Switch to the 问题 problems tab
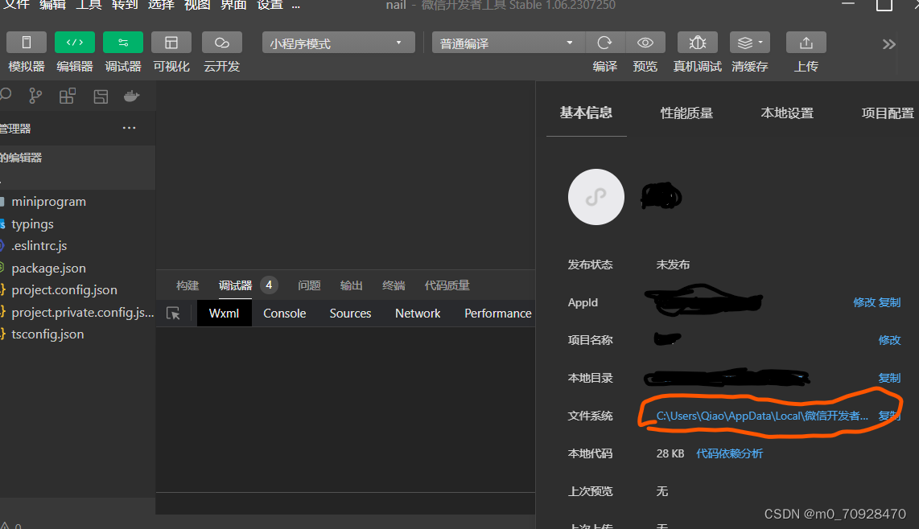The width and height of the screenshot is (919, 529). coord(309,285)
